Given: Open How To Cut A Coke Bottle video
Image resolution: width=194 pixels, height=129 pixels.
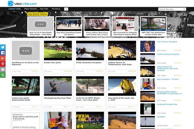Looking at the screenshot, I should tap(41, 26).
